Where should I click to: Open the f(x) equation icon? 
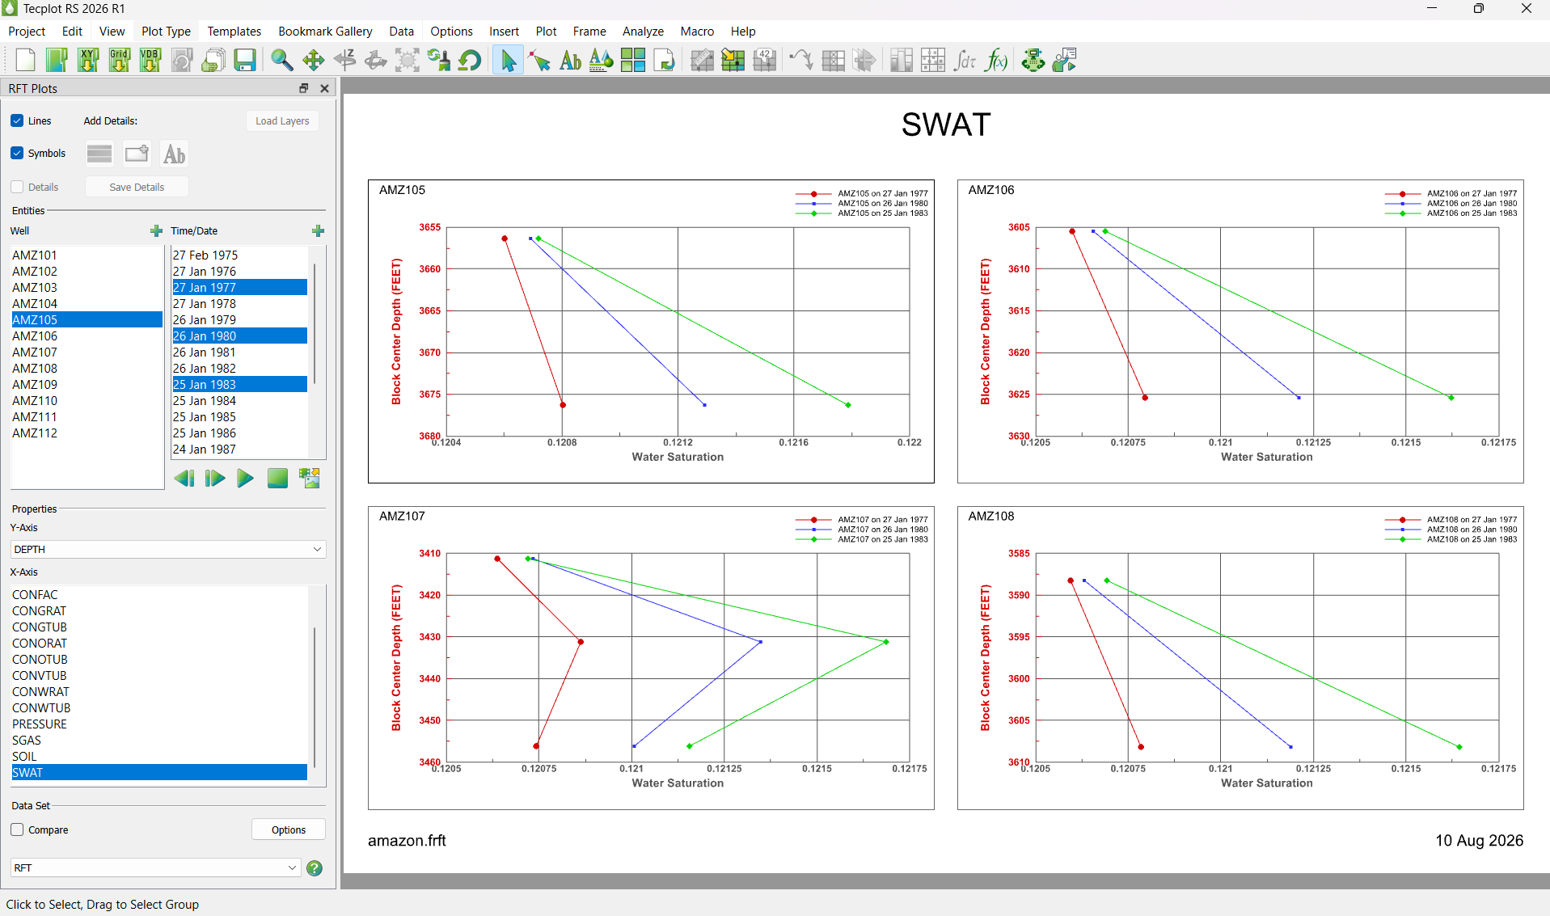click(996, 60)
